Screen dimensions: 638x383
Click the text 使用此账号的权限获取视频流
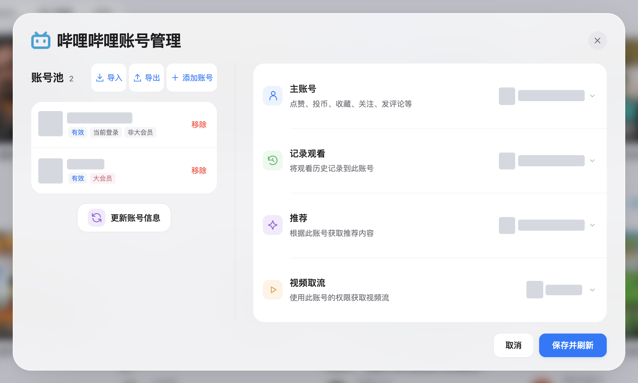(x=339, y=298)
